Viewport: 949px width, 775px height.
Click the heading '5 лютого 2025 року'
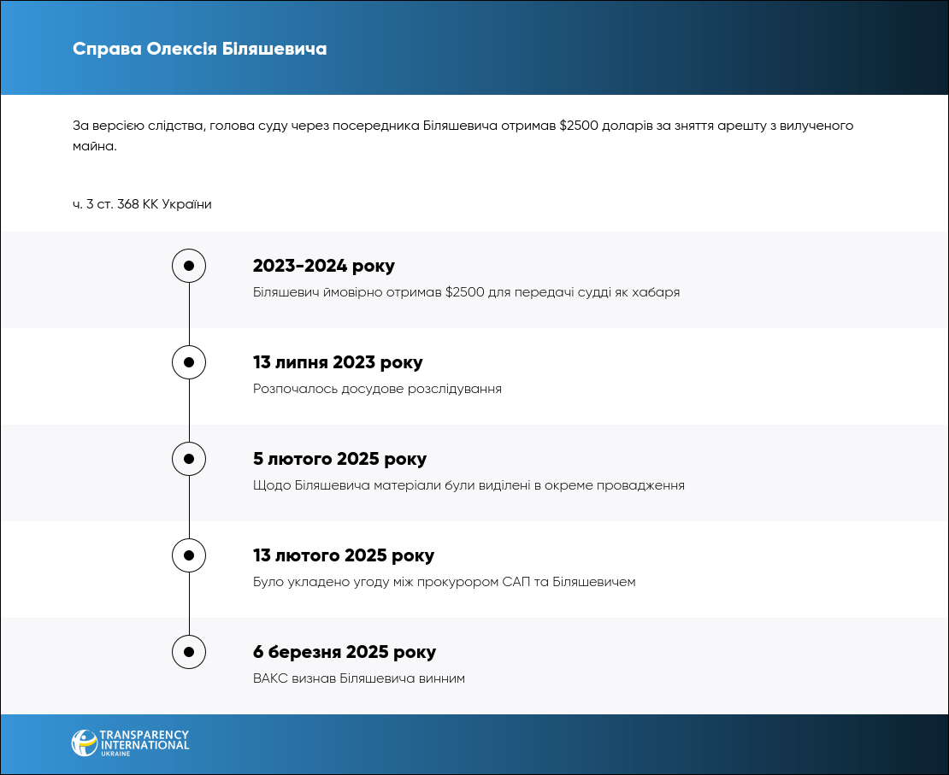pos(339,459)
